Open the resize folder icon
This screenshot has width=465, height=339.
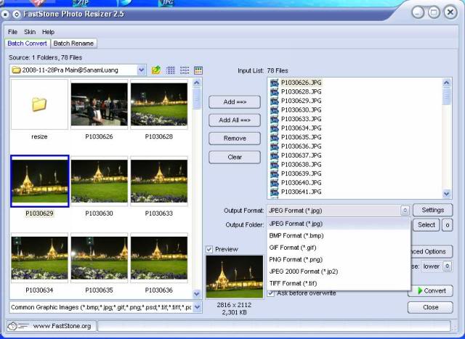[39, 105]
